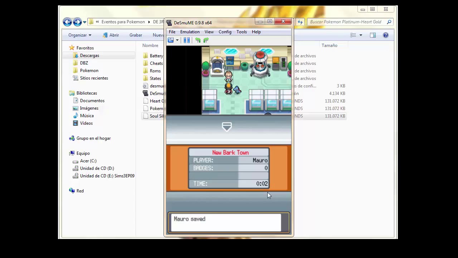The image size is (458, 258).
Task: Expand the breadcrumb arrow after Eventos para Pokemon
Action: tap(149, 22)
